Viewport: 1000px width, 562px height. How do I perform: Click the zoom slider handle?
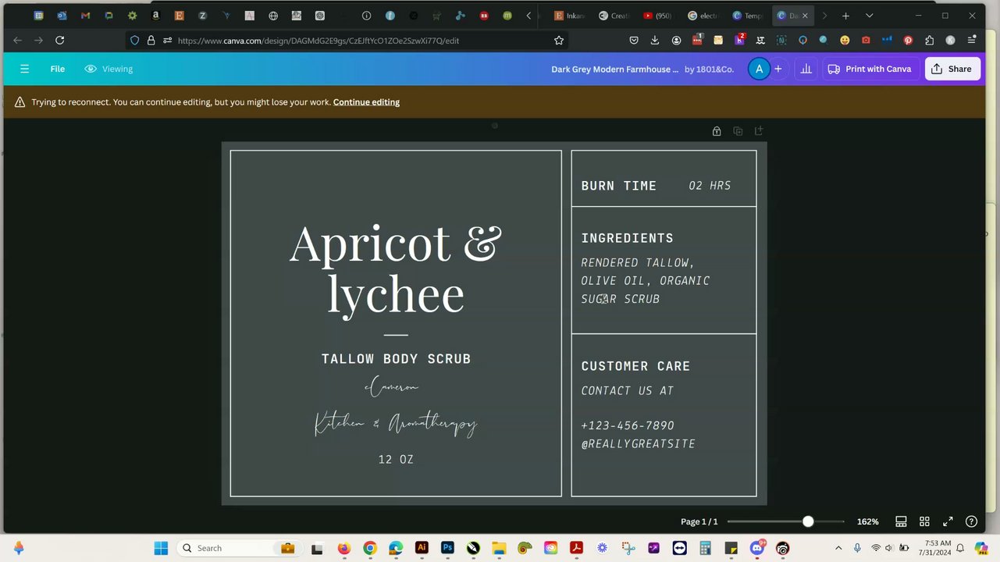click(x=808, y=521)
